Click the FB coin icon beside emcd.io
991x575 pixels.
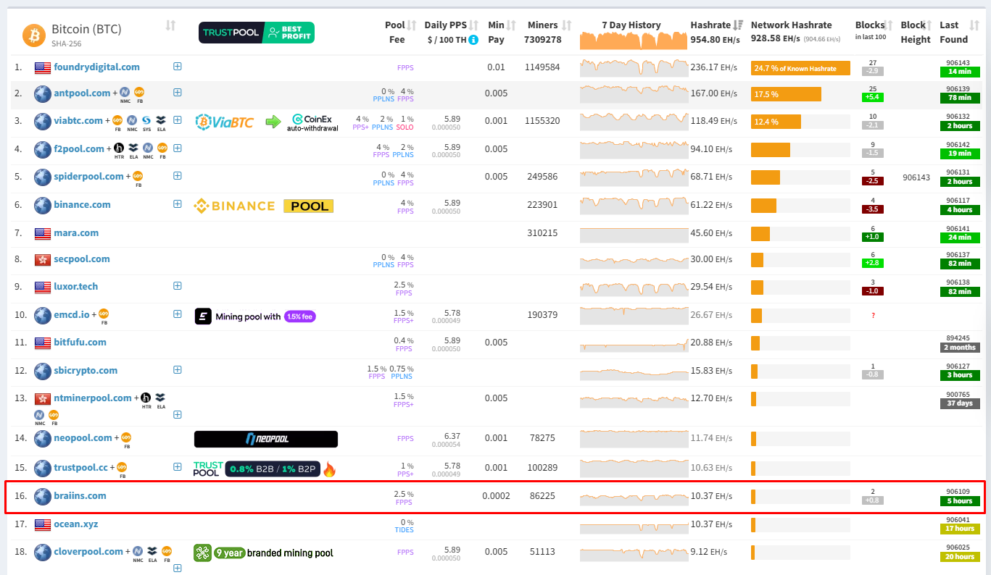(x=104, y=314)
